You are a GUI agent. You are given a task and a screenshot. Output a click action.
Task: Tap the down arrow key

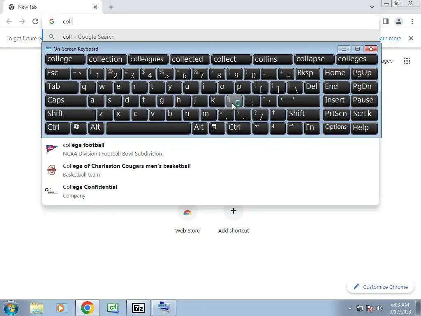[x=278, y=128]
